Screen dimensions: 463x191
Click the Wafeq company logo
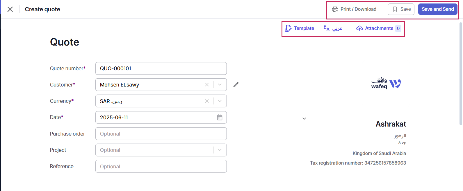[x=386, y=84]
